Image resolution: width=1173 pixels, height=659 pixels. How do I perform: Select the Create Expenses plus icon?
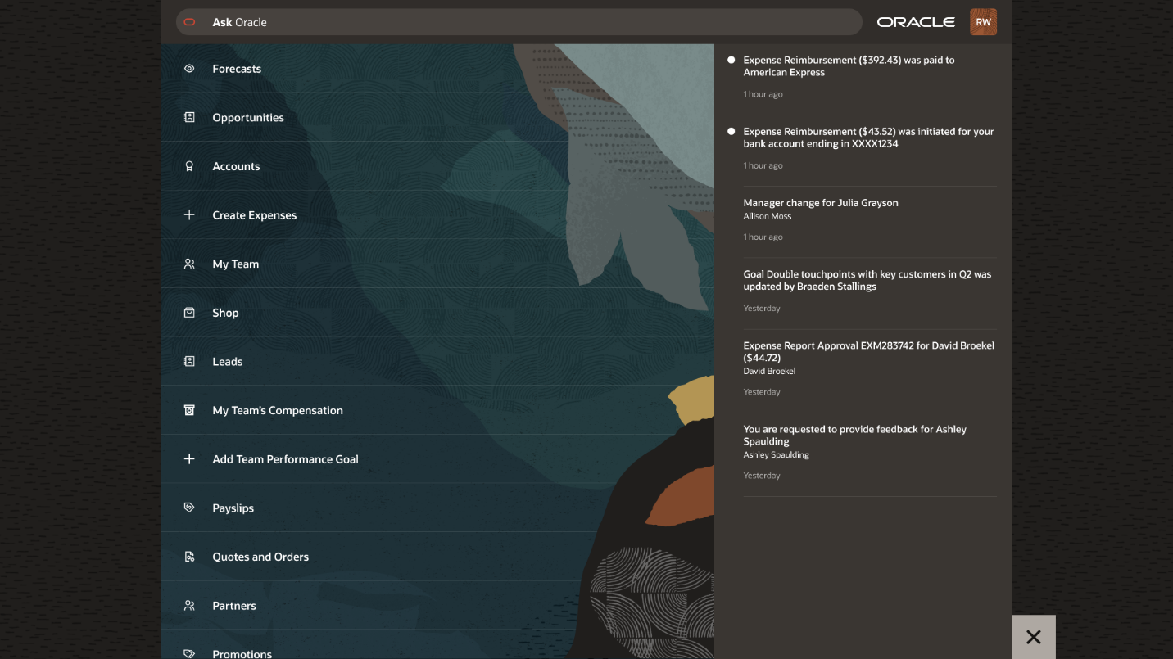pyautogui.click(x=189, y=214)
